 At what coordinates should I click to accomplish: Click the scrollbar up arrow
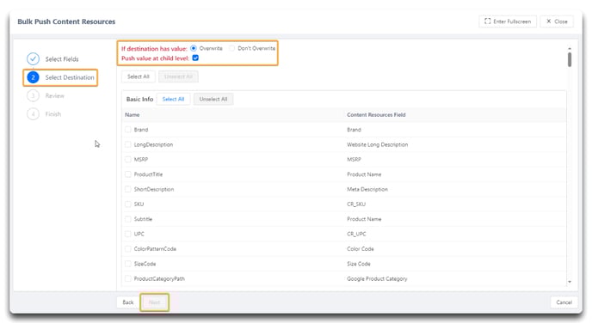pos(570,48)
